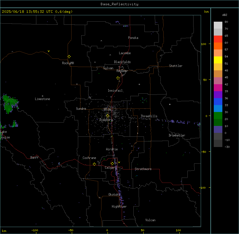239x234 pixels.
Task: Click the yellow marker beside Cochrane
Action: (94, 164)
